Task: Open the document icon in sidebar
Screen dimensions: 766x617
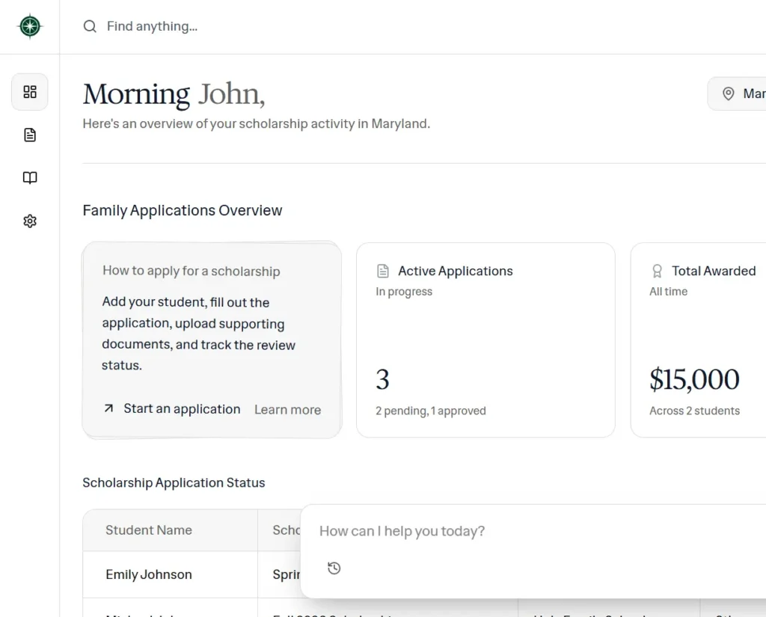Action: 30,135
